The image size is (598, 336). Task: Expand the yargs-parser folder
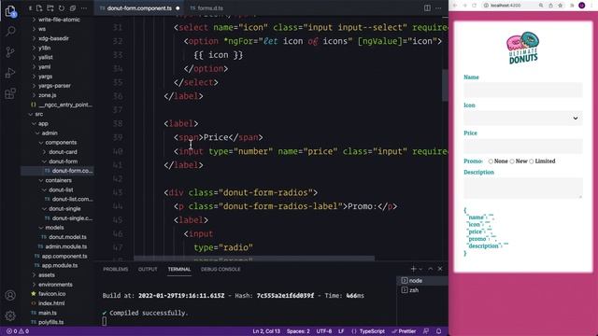[x=54, y=86]
